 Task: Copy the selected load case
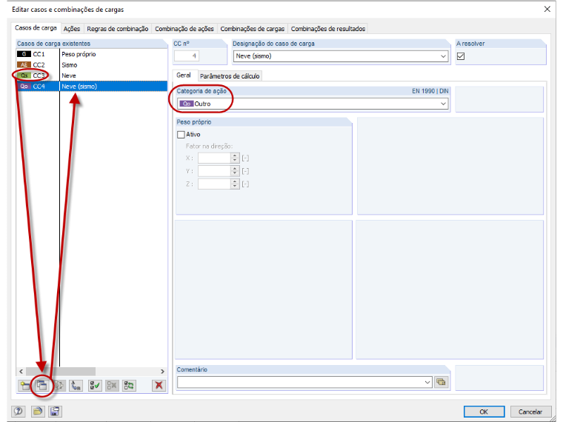(42, 386)
